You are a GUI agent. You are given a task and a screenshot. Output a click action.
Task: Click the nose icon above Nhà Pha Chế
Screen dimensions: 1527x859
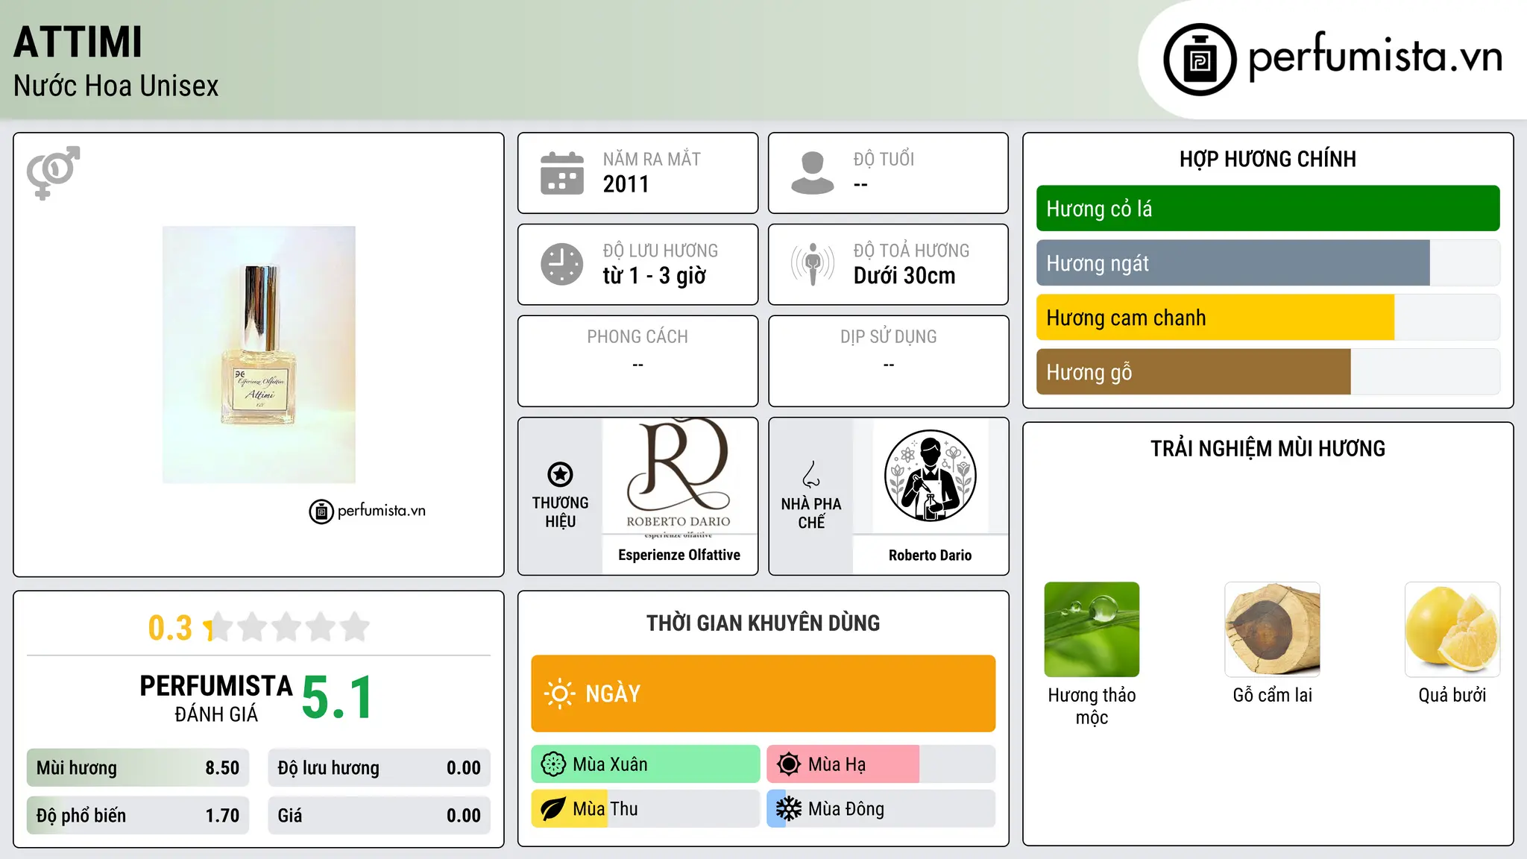(x=811, y=474)
